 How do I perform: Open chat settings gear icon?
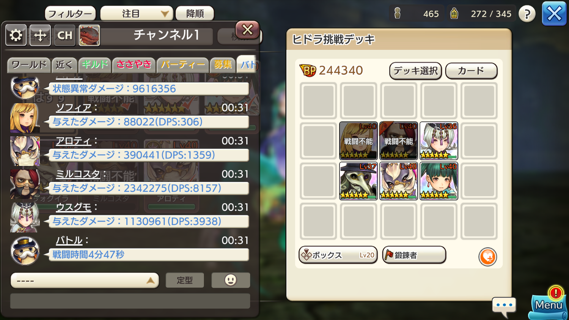coord(16,35)
